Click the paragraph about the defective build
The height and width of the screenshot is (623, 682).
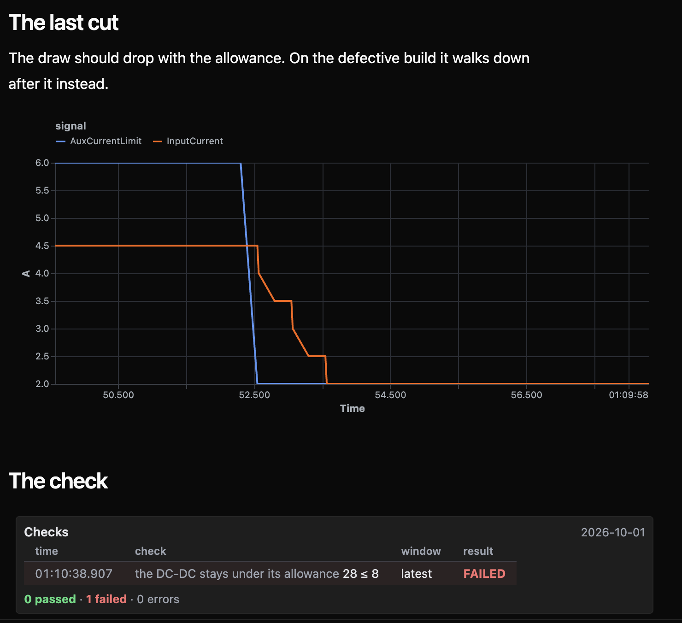pos(269,71)
